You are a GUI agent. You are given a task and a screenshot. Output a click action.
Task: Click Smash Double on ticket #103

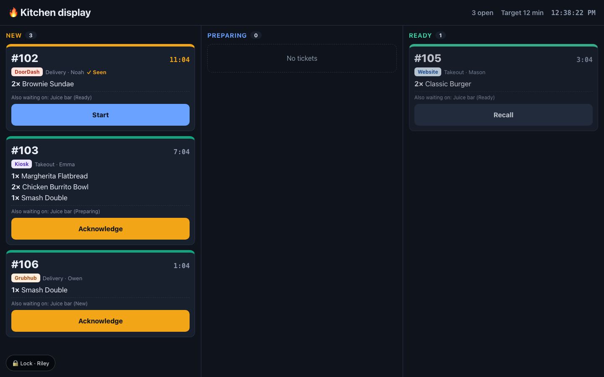44,198
